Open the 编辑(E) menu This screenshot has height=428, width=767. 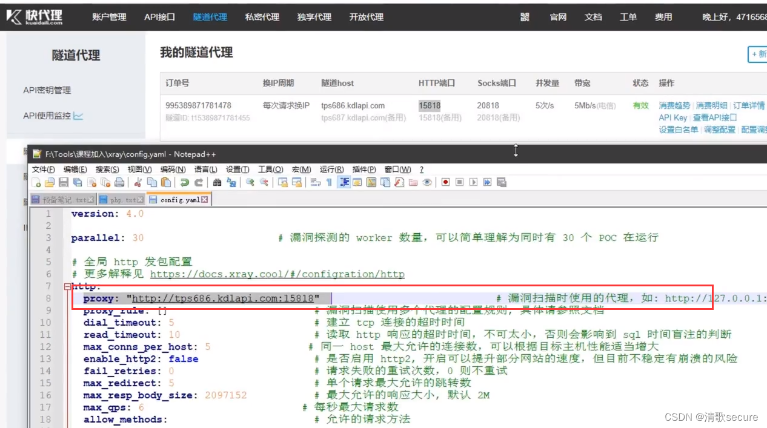click(75, 170)
